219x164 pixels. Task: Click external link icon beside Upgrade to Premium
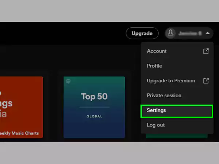206,81
